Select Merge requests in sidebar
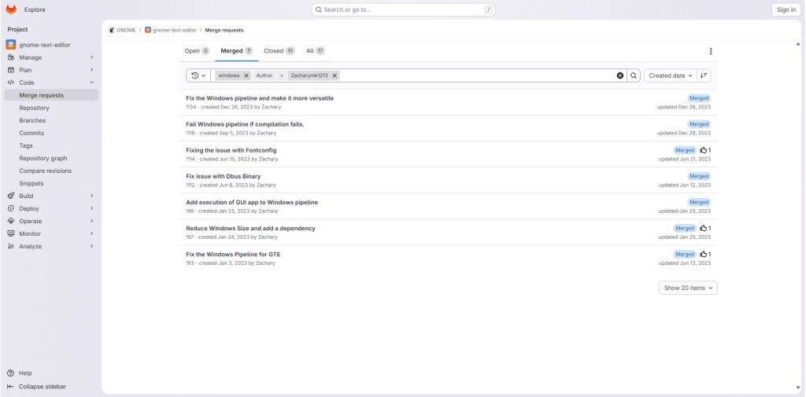Screen dimensions: 806x397 coord(51,95)
